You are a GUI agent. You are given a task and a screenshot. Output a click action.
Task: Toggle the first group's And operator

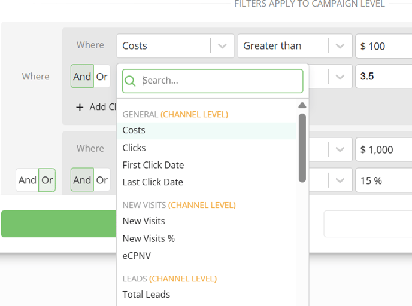[x=82, y=76]
